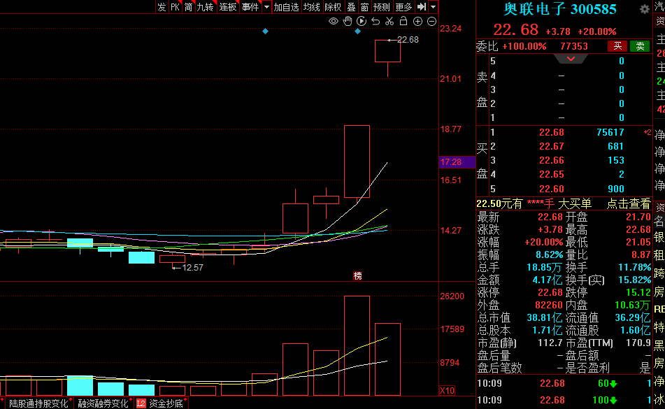
Task: Toggle the 连板 indicator
Action: click(x=228, y=7)
